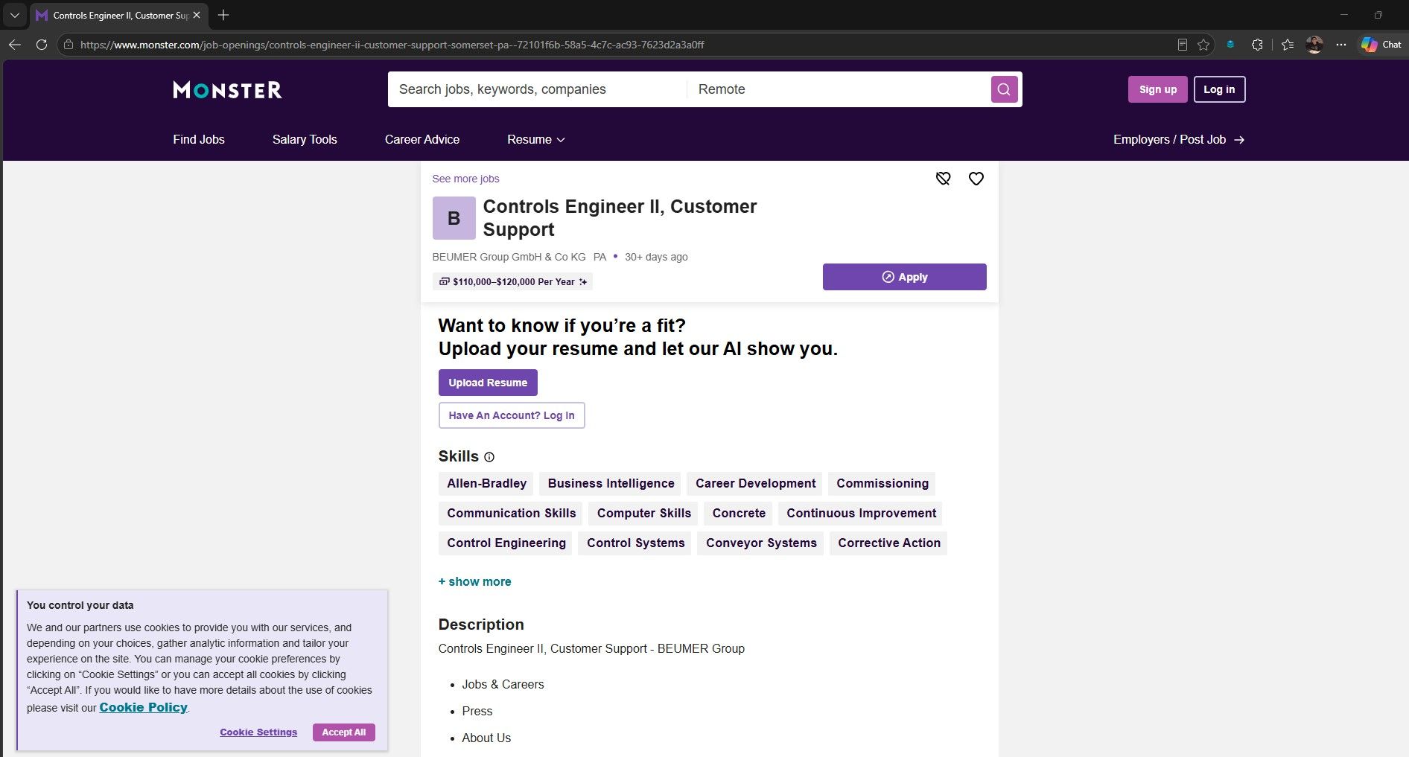1409x757 pixels.
Task: Select the Conveyor Systems tag
Action: (x=761, y=543)
